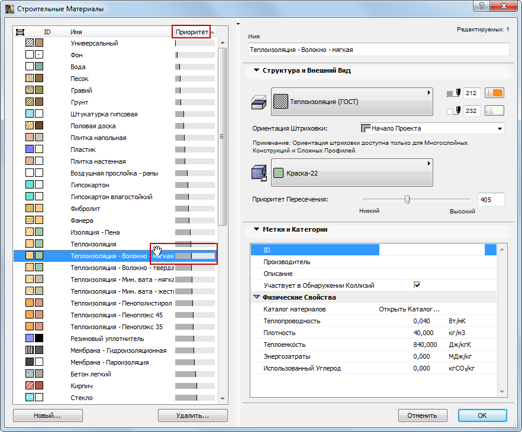Click the hatch icon of Стекло row
The width and height of the screenshot is (522, 432).
(x=30, y=397)
